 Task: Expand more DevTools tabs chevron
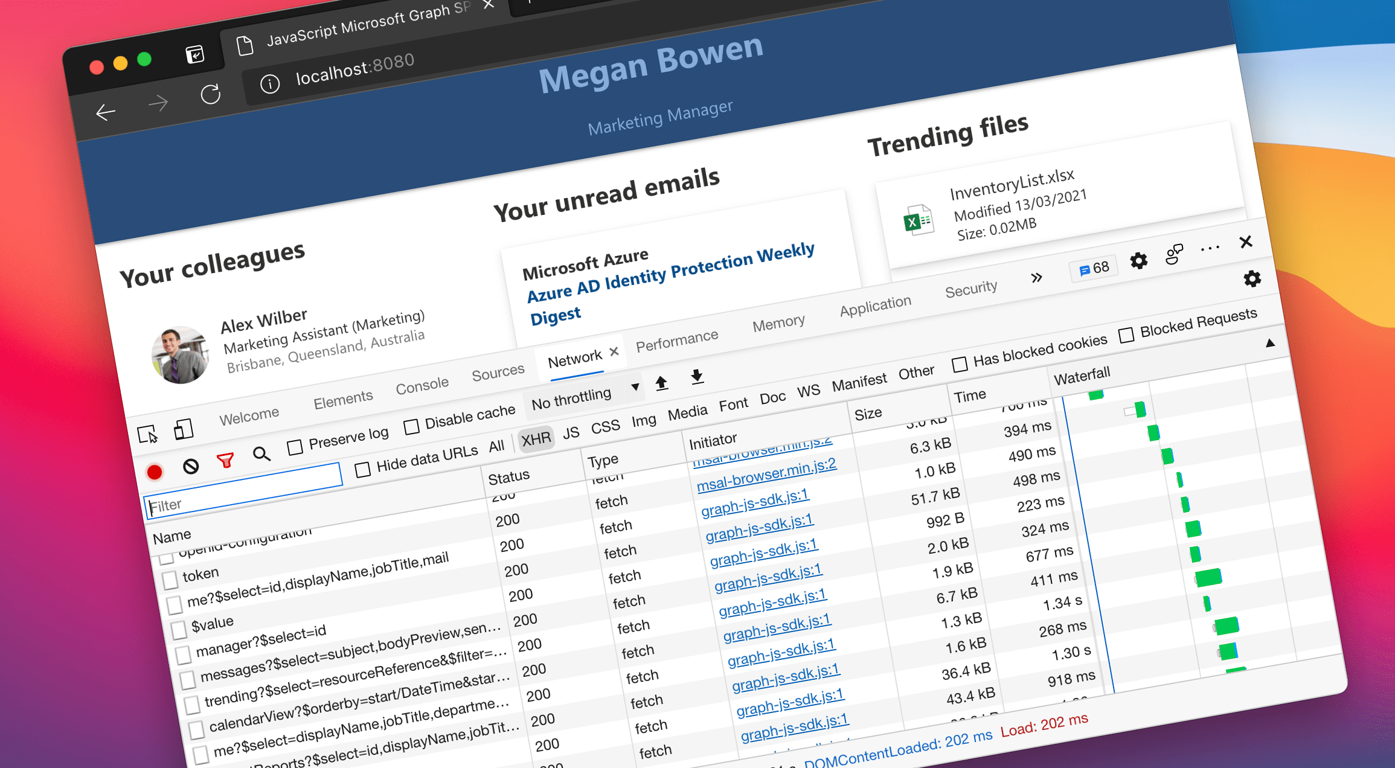[1036, 278]
